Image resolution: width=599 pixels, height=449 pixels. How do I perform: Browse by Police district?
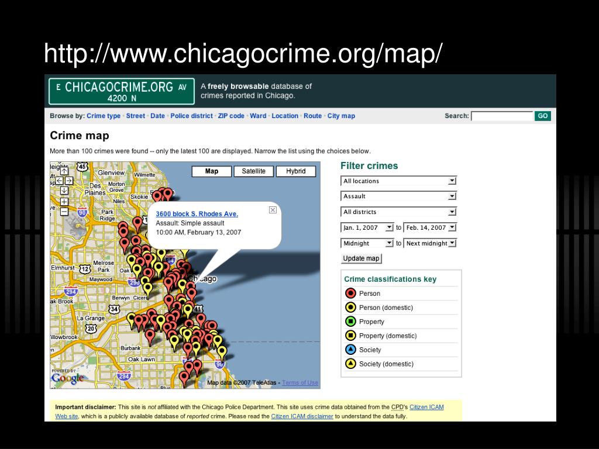coord(191,116)
